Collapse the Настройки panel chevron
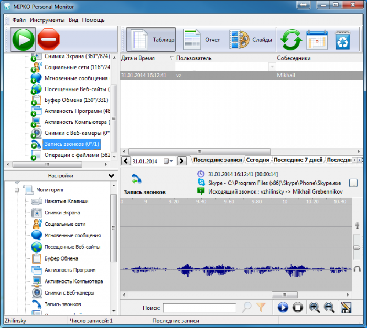 point(111,176)
